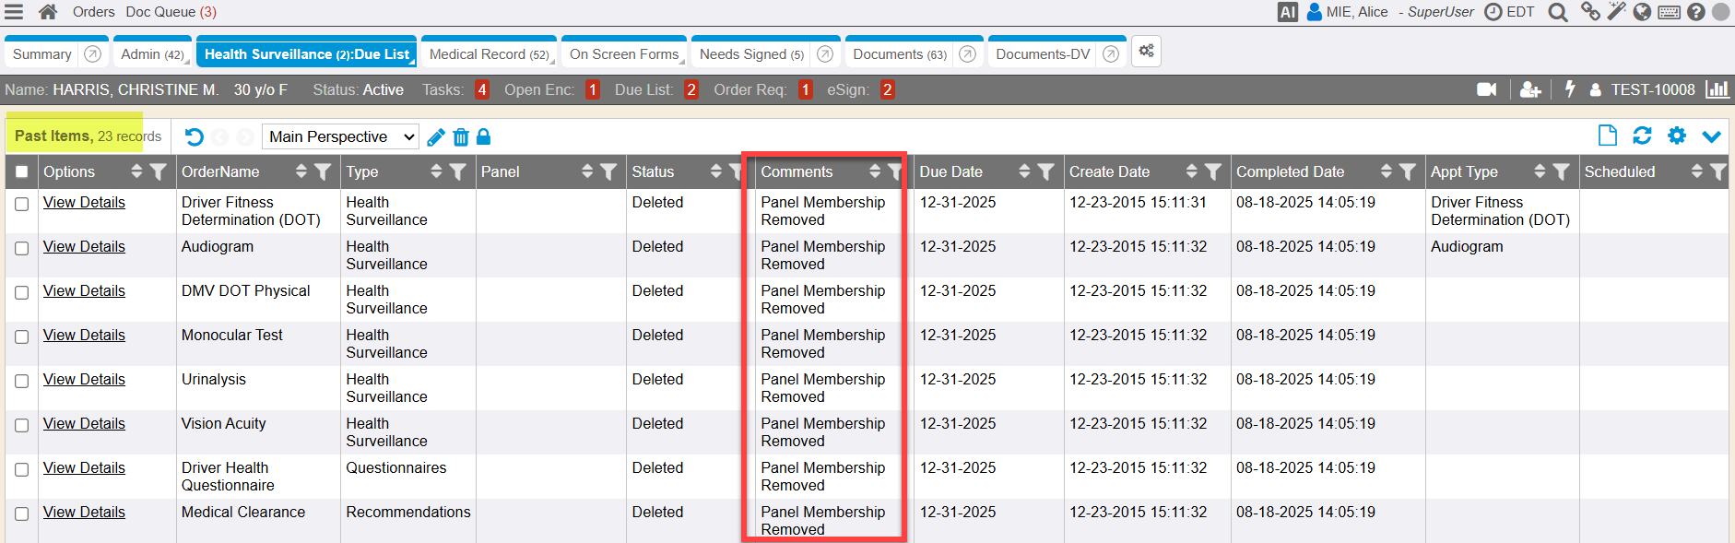Switch to the Medical Record tab
Image resolution: width=1735 pixels, height=543 pixels.
(489, 54)
